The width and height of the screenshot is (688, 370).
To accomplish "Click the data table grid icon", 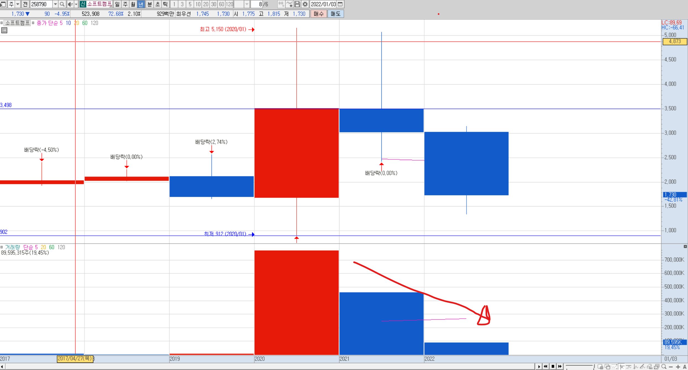I will tap(4, 30).
